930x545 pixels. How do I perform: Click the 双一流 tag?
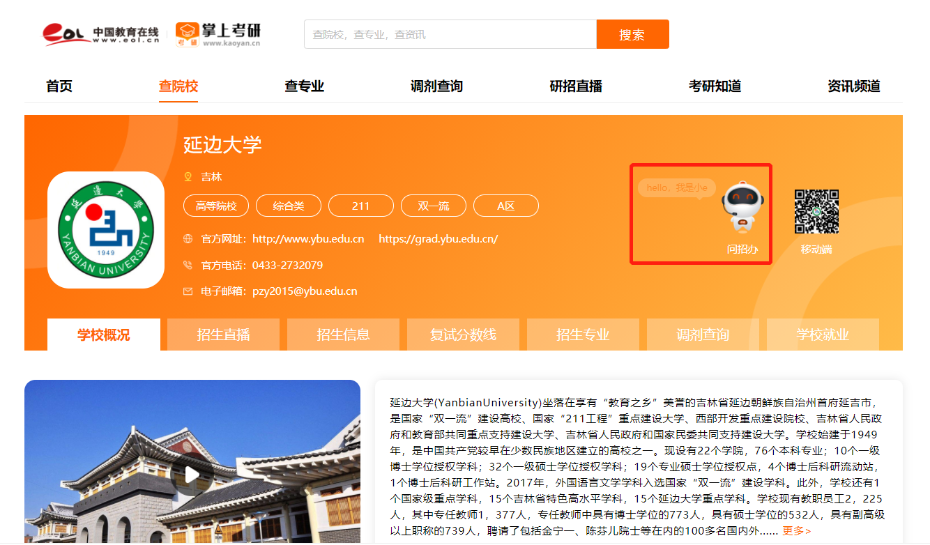tap(434, 206)
